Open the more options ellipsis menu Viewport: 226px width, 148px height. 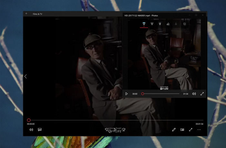click(199, 130)
